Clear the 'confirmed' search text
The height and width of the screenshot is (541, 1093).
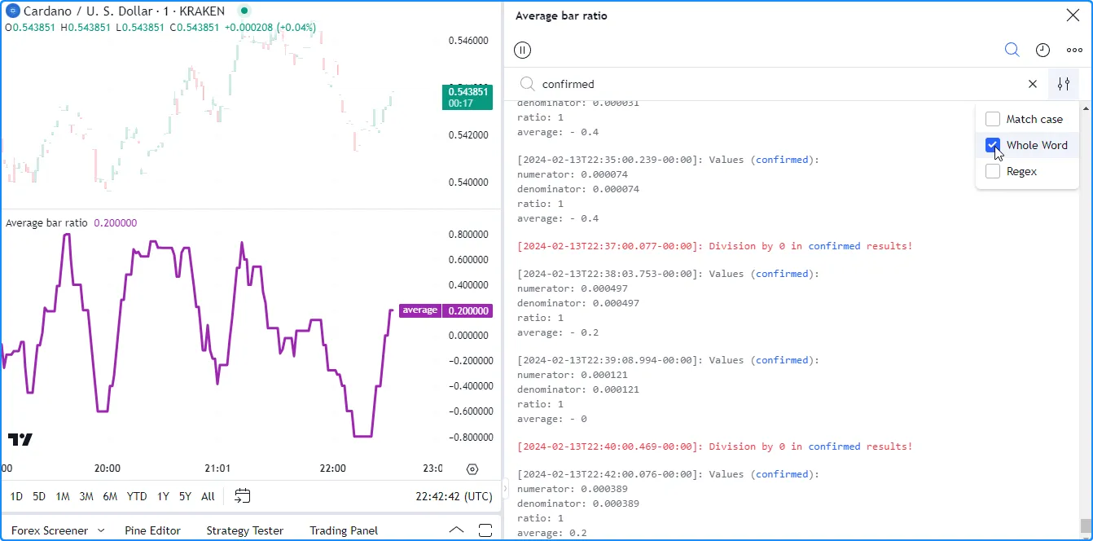point(1033,84)
